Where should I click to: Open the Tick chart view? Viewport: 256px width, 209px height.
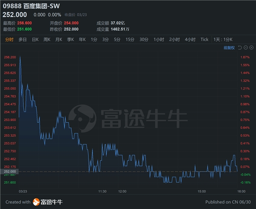(204, 40)
